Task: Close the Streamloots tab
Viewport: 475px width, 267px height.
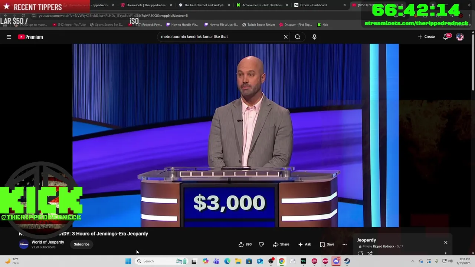Action: click(171, 5)
